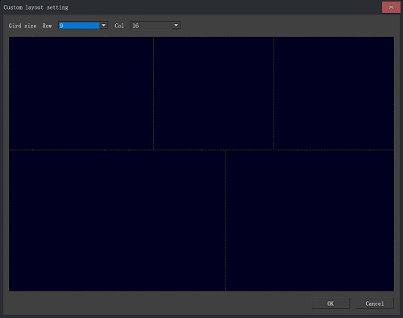The width and height of the screenshot is (403, 318).
Task: Select the bottom-left layout cell
Action: (117, 221)
